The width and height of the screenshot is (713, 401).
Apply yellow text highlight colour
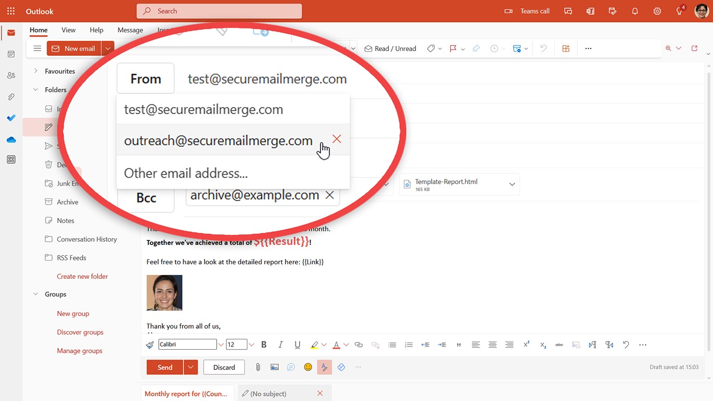point(314,345)
